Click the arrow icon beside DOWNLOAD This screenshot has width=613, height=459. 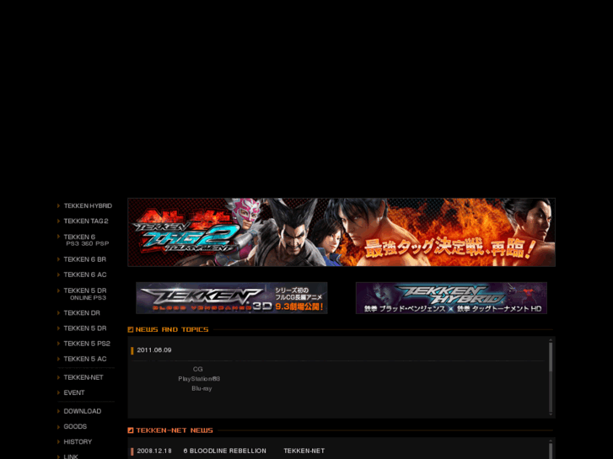click(x=59, y=411)
